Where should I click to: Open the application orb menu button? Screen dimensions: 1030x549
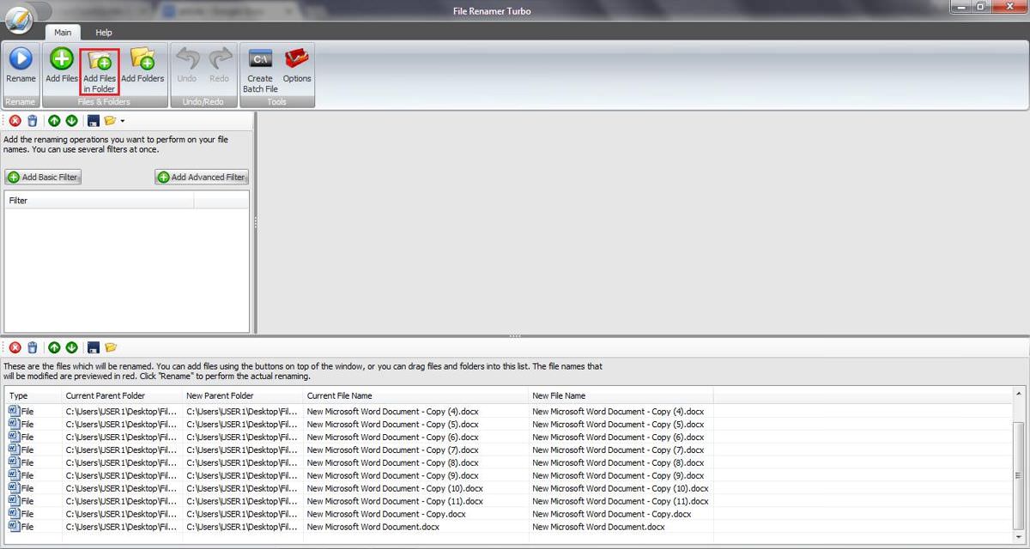tap(17, 18)
